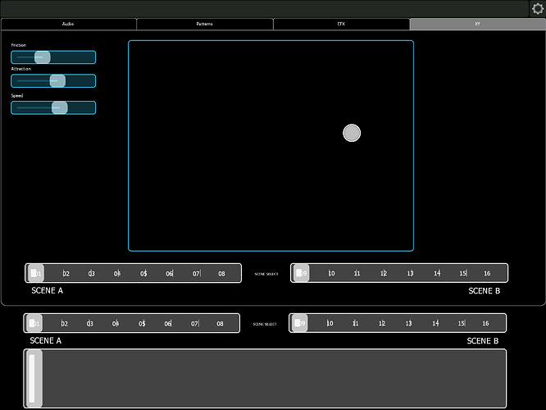
Task: Click the Friction label
Action: [19, 45]
